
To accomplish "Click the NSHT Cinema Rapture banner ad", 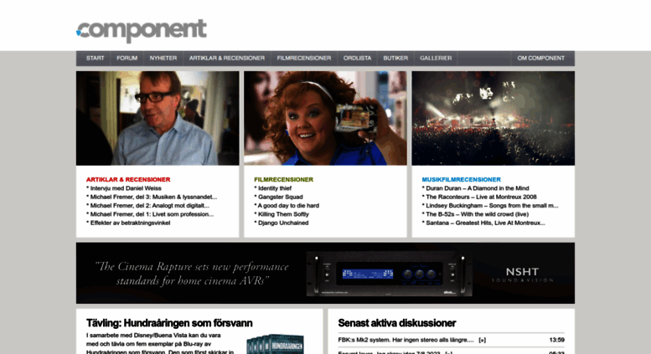I will [325, 273].
